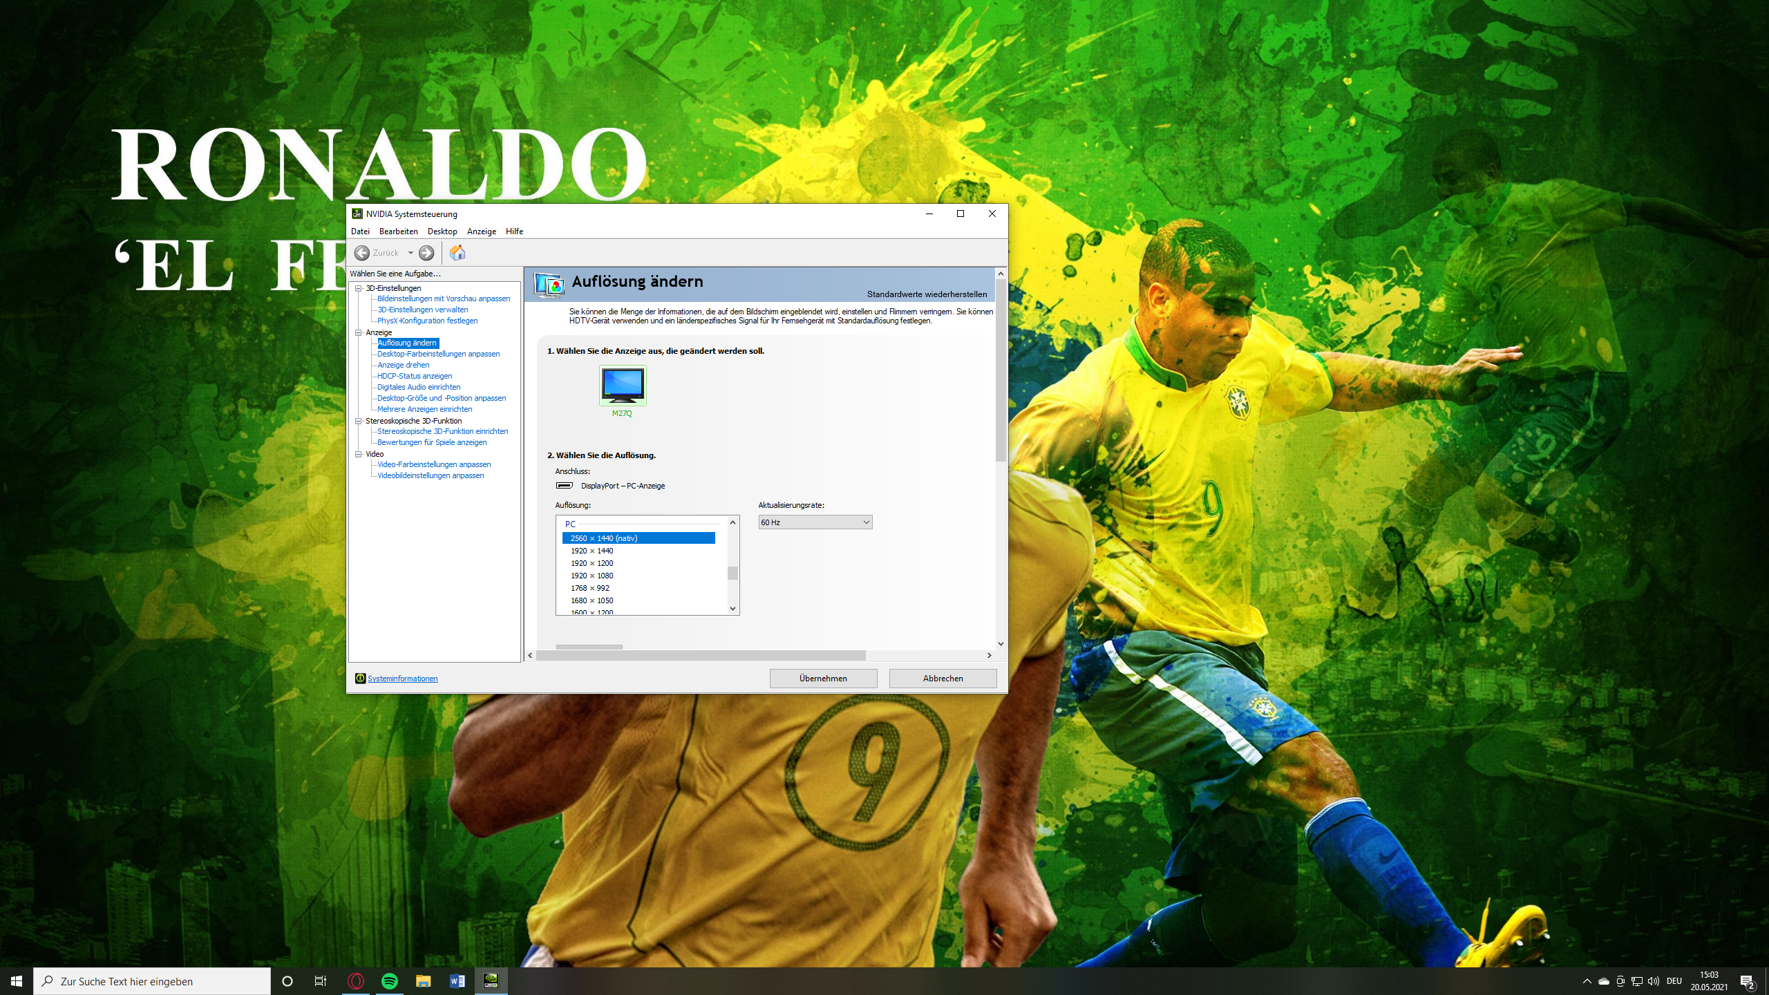Collapse the 3D-Einstellungen tree node
Screen dimensions: 1769x995
pos(359,288)
